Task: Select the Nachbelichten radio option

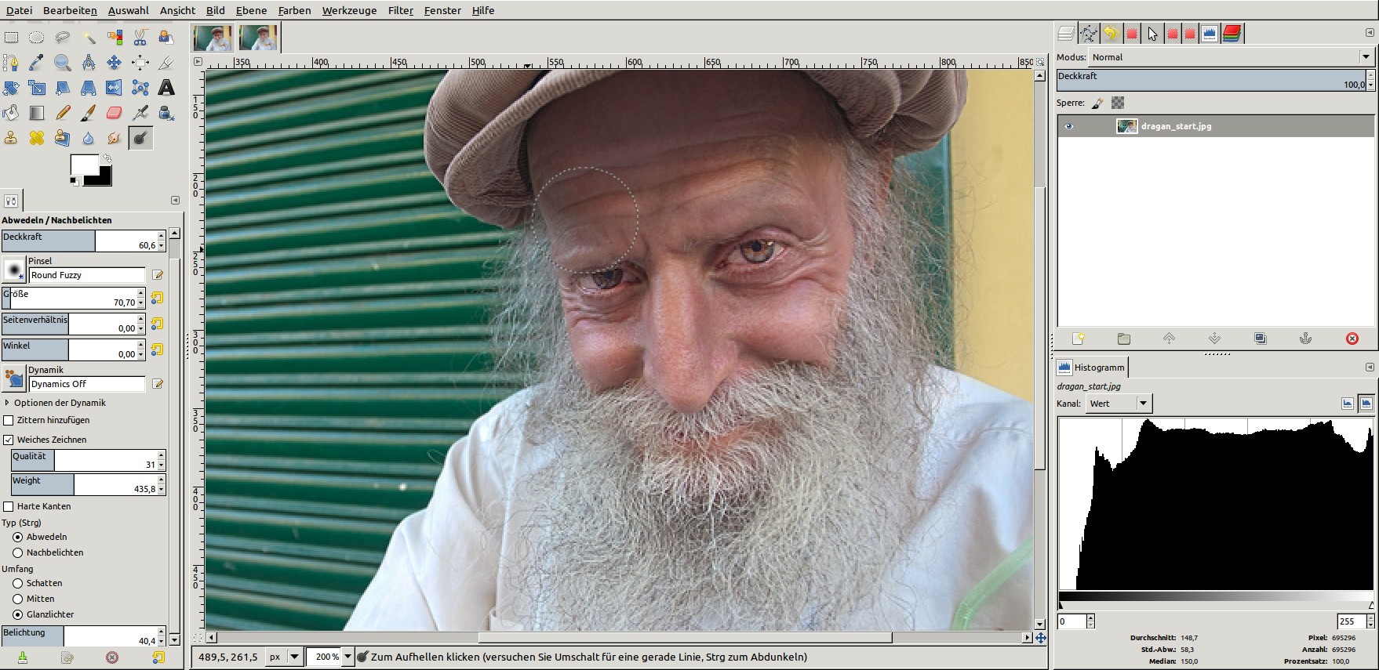Action: pos(17,552)
